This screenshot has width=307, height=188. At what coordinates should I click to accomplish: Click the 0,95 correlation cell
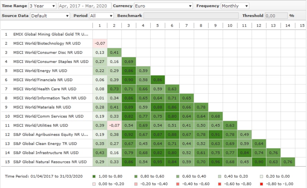coord(157,162)
